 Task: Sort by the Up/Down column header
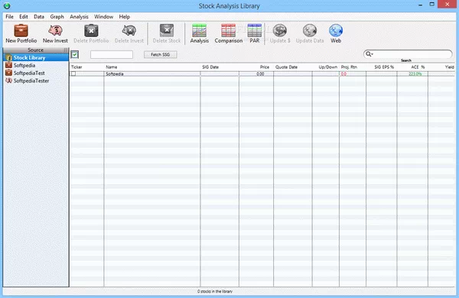pos(328,67)
